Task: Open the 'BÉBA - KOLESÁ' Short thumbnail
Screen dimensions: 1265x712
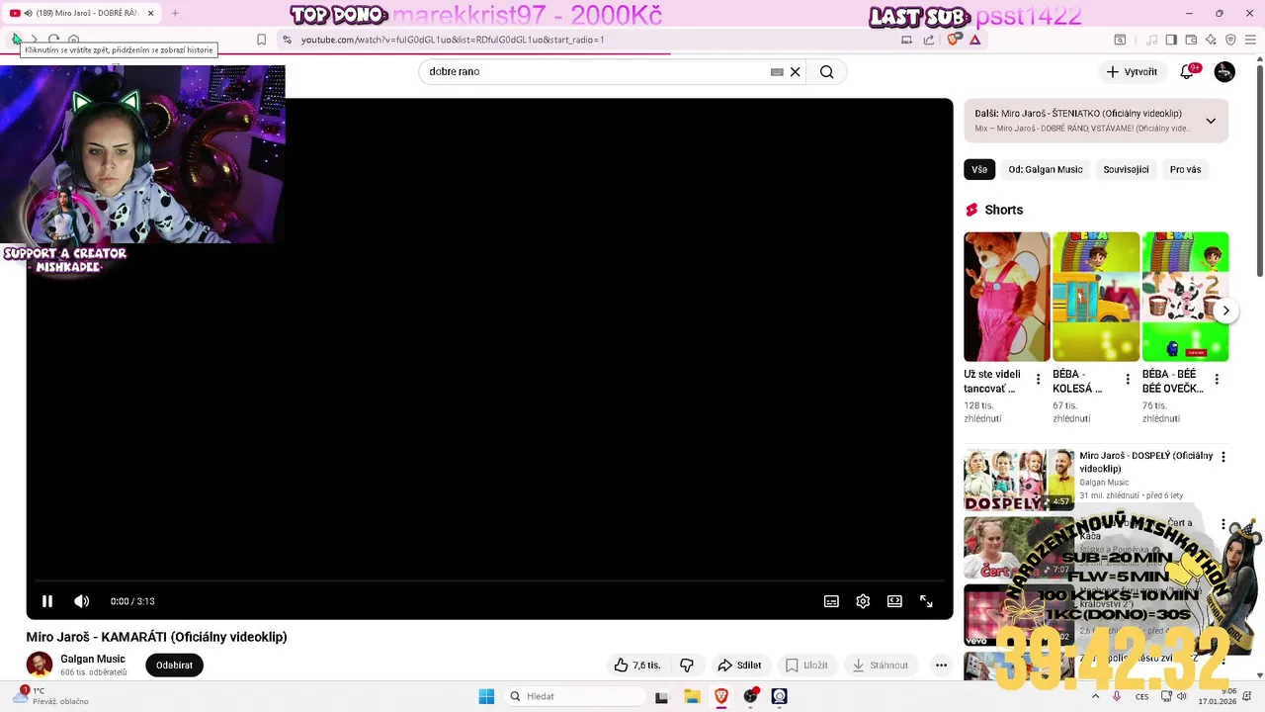Action: 1096,297
